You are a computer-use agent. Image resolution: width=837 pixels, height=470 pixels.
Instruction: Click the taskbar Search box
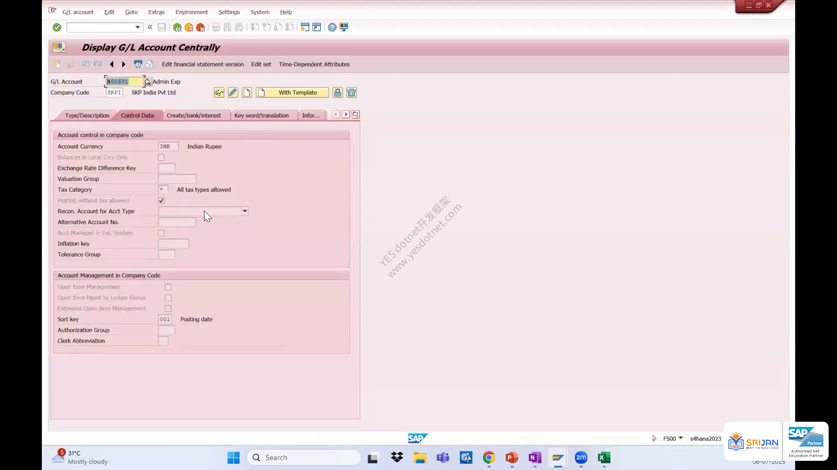[x=304, y=458]
